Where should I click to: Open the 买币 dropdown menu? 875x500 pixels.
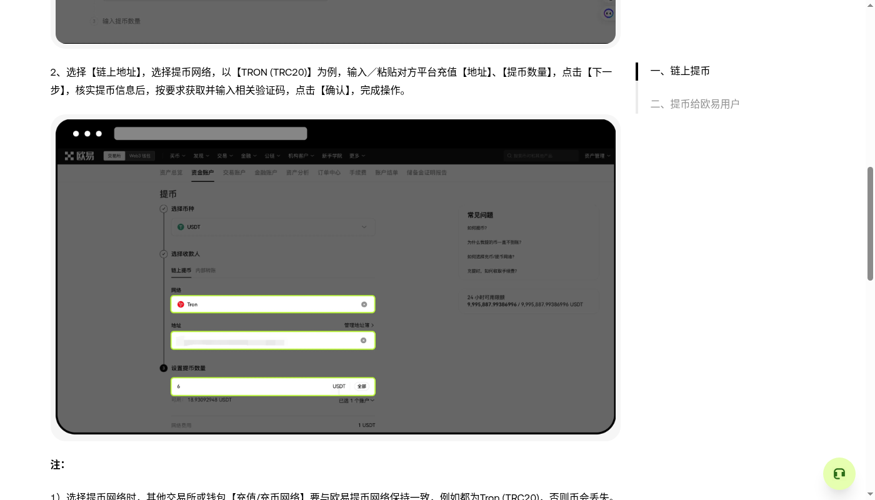177,156
